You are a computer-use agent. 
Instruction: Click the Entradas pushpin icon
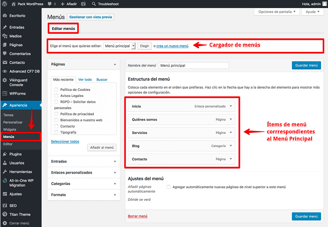pyautogui.click(x=5, y=27)
